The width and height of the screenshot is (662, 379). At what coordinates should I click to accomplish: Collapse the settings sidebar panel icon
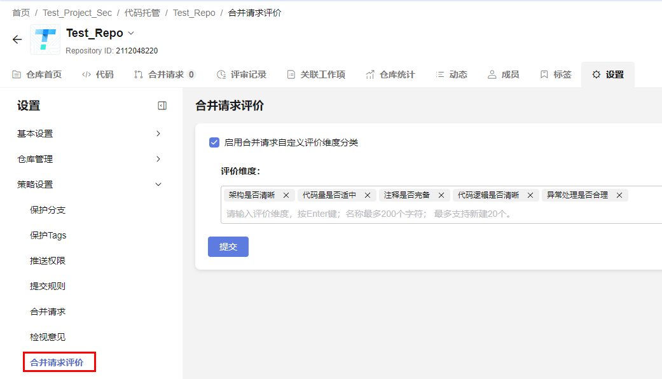click(x=162, y=106)
